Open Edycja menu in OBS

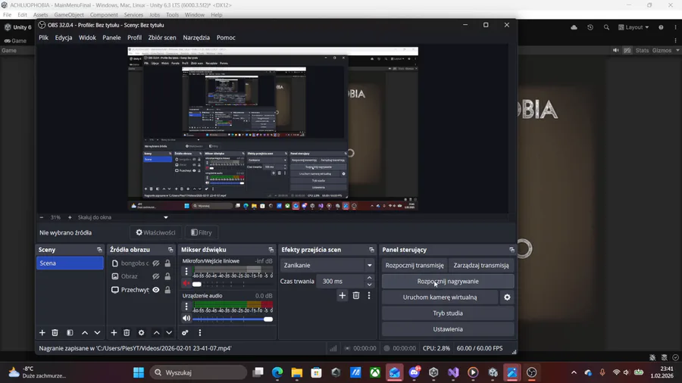(64, 38)
